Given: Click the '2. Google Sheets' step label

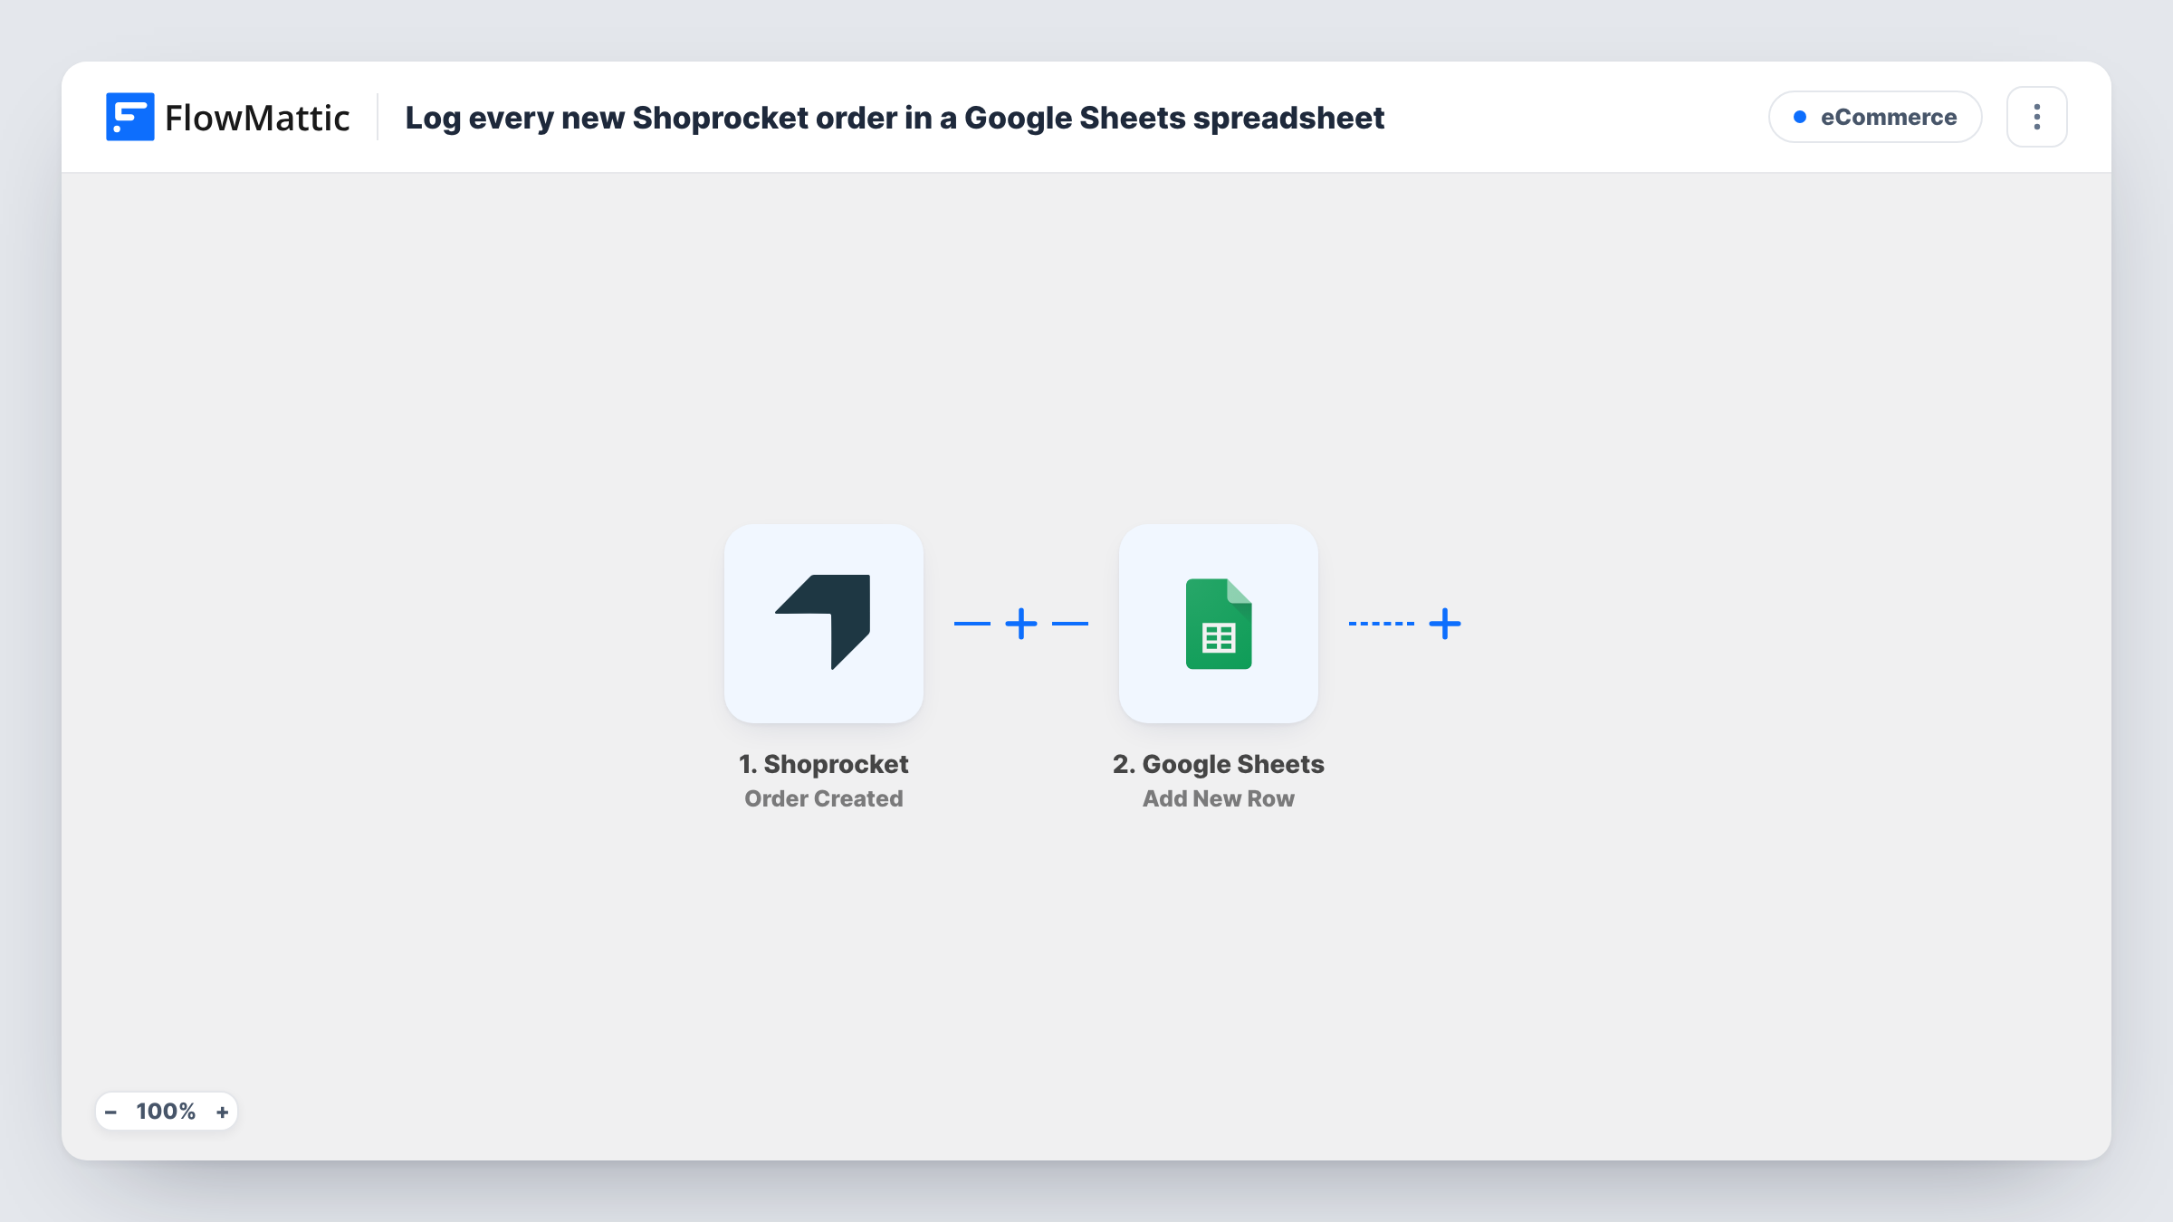Looking at the screenshot, I should 1219,764.
